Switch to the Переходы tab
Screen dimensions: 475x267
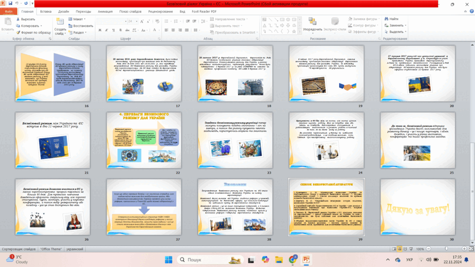83,12
